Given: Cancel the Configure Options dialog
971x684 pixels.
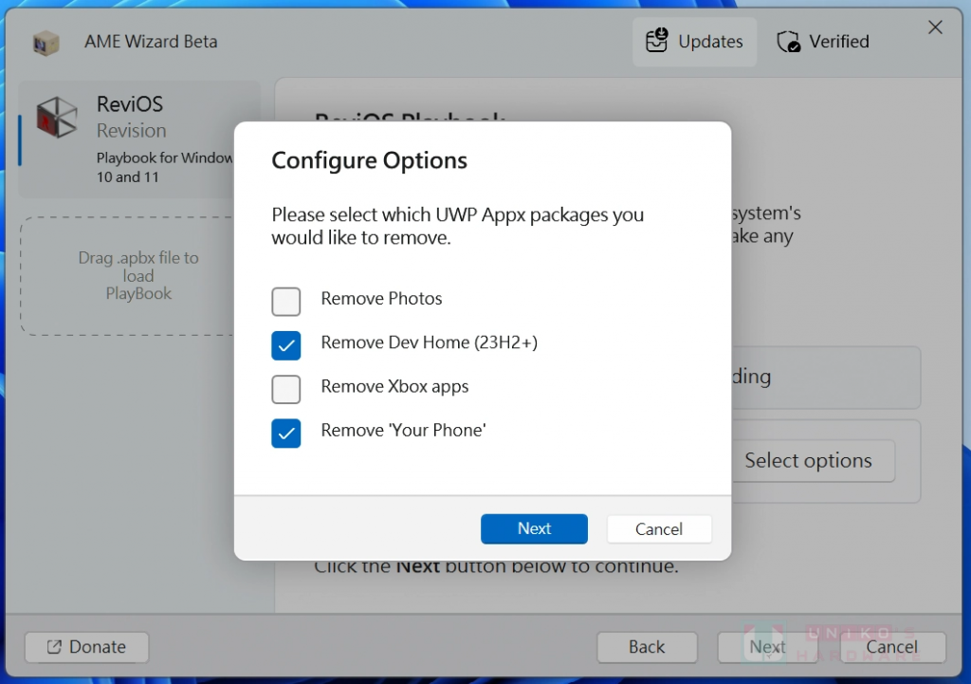Looking at the screenshot, I should pyautogui.click(x=659, y=529).
